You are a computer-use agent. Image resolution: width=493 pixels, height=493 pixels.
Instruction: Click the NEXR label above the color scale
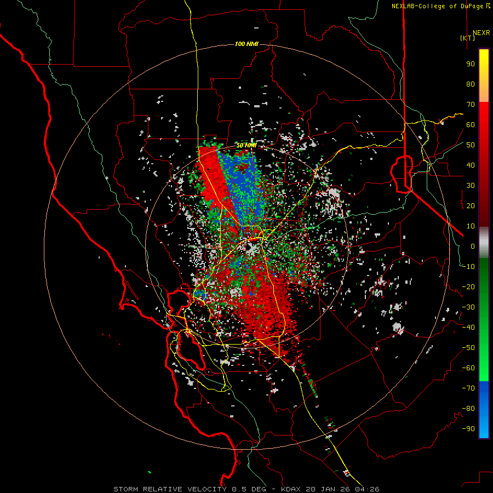tap(481, 33)
